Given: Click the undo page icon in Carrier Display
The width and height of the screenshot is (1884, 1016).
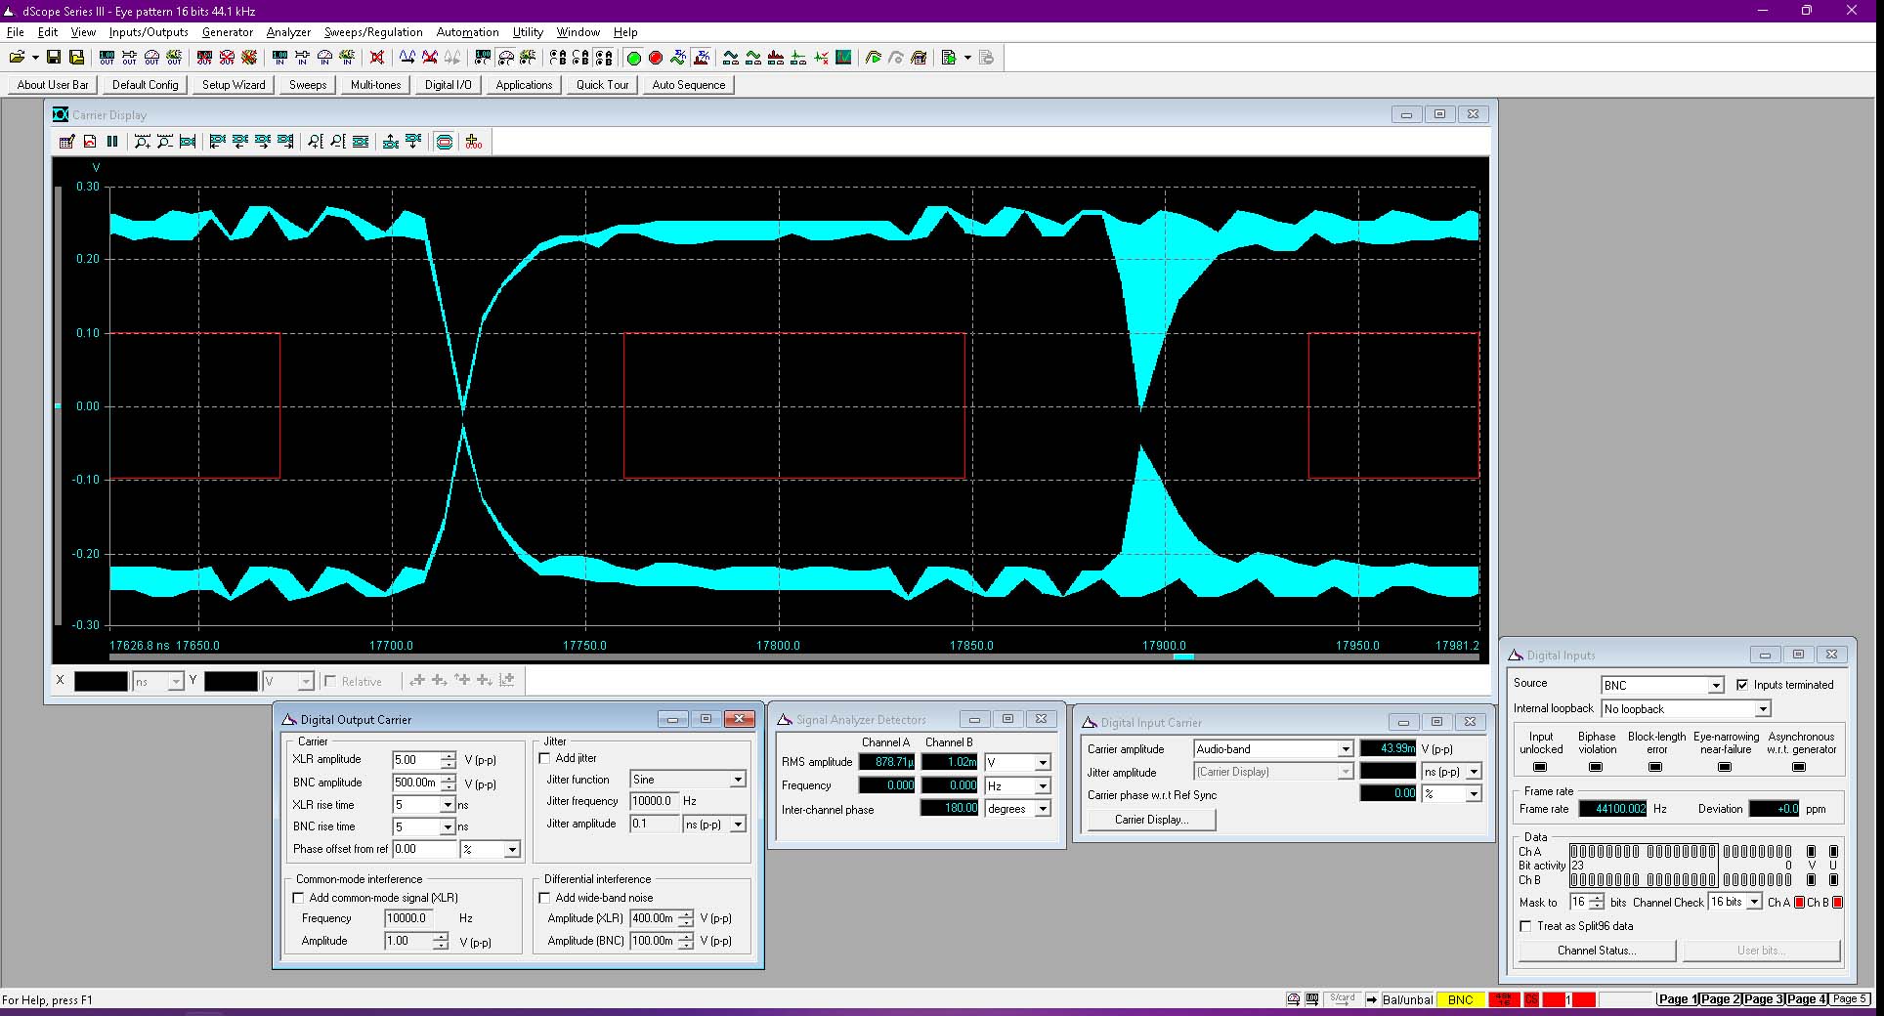Looking at the screenshot, I should [x=89, y=142].
